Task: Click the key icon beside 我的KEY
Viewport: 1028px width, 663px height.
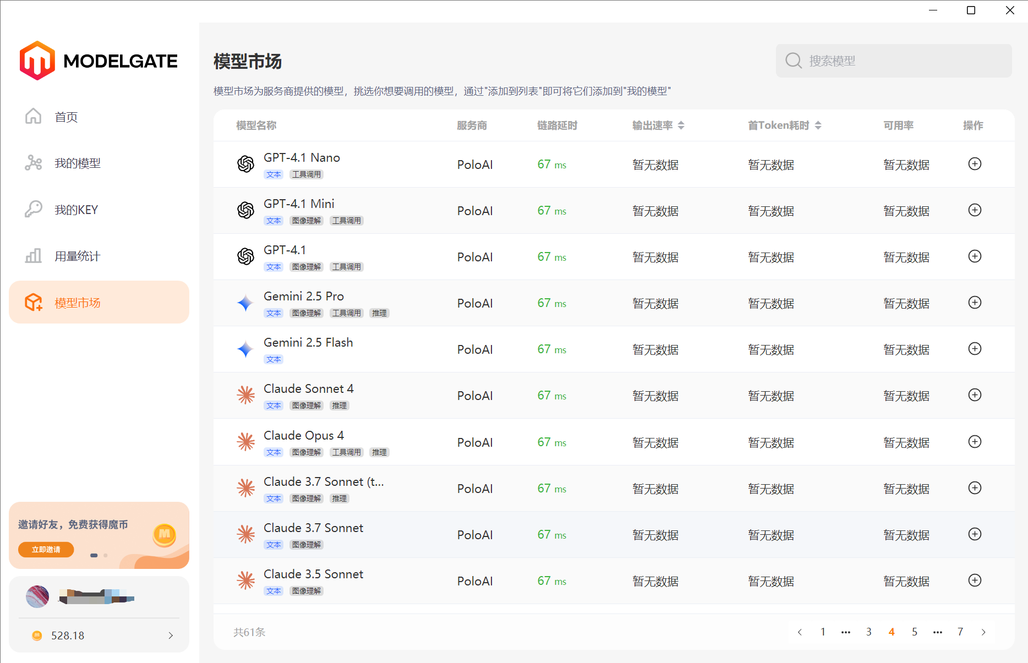Action: [33, 209]
